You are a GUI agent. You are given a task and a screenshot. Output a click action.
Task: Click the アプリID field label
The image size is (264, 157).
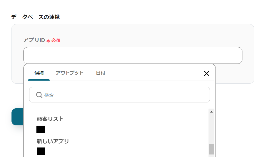[x=34, y=40]
